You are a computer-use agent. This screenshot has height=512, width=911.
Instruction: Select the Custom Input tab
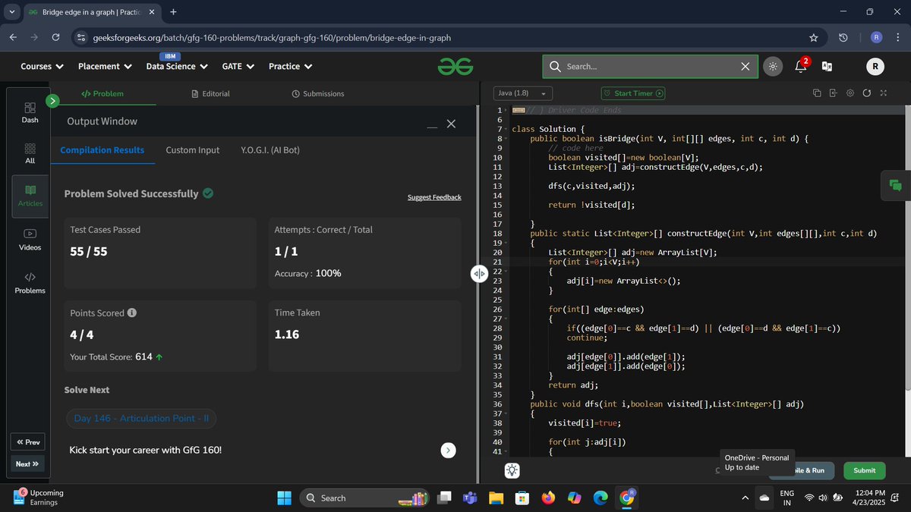click(x=193, y=150)
